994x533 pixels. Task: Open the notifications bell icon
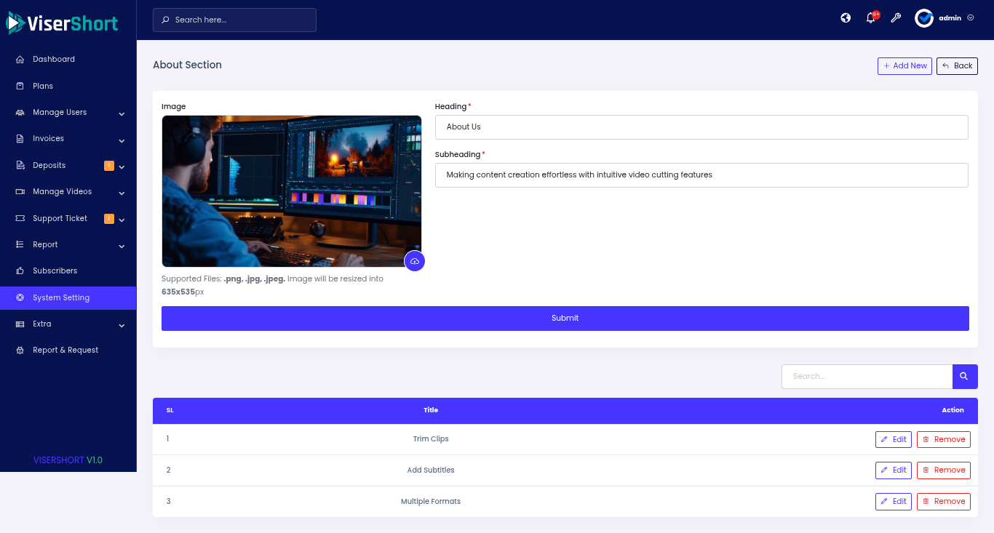click(870, 18)
